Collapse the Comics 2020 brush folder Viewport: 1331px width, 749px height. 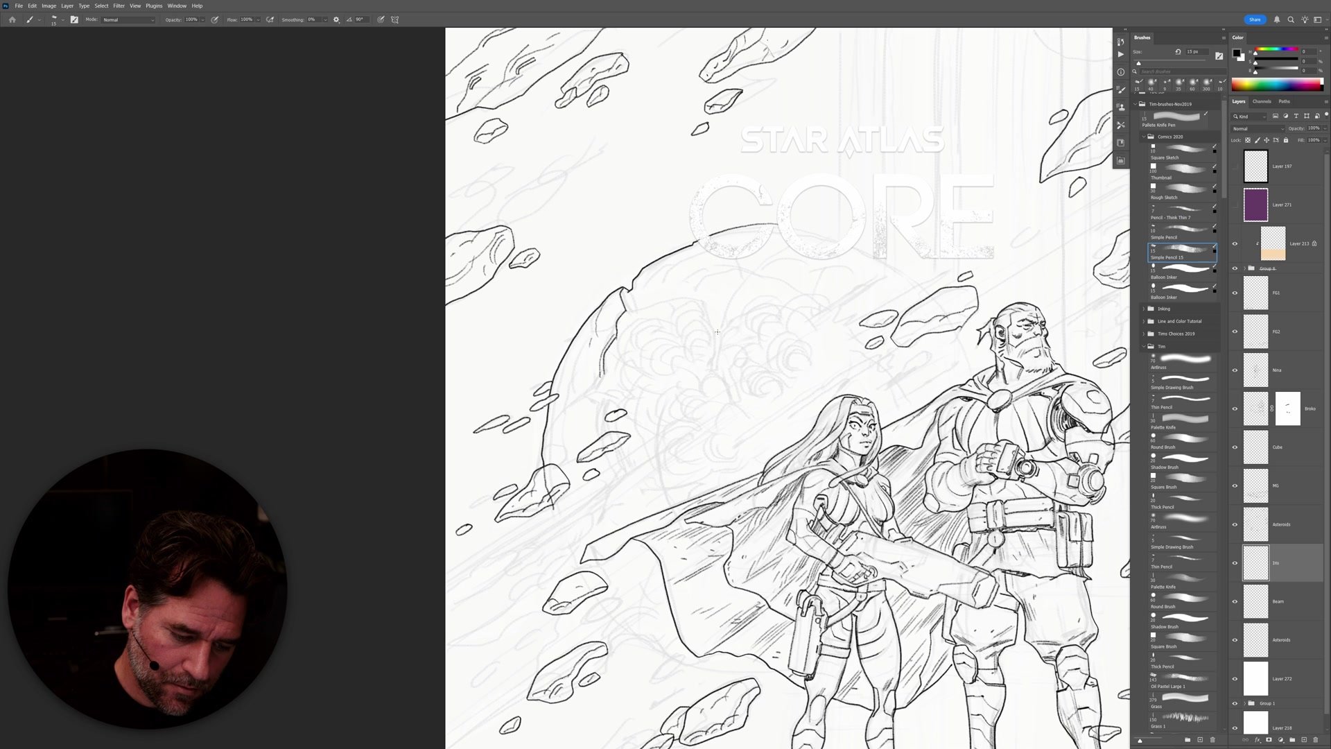point(1144,137)
